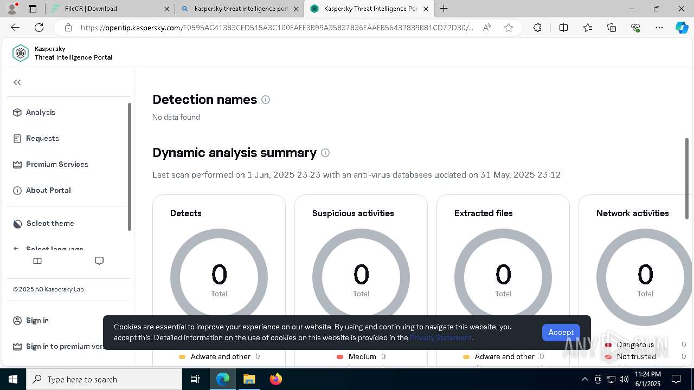Click the Medium legend entry

tap(362, 356)
